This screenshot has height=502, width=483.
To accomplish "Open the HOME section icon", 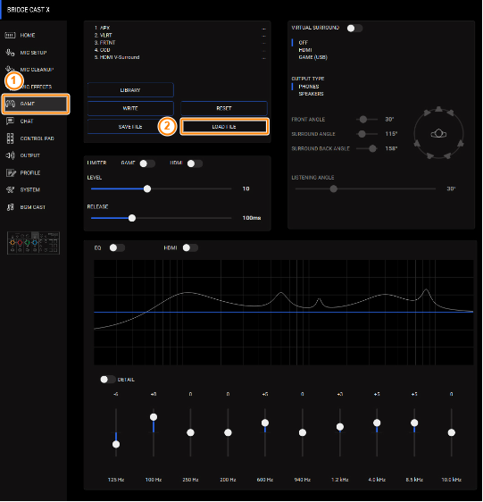I will [x=10, y=35].
